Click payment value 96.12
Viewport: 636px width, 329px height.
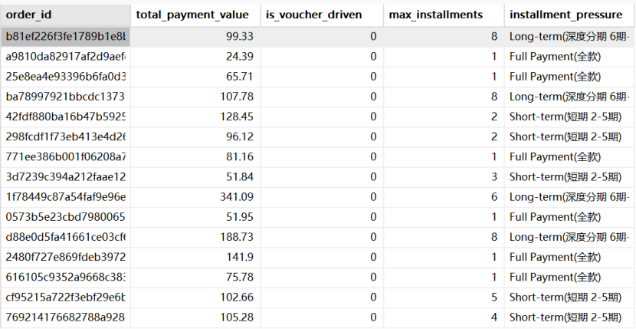[x=195, y=137]
